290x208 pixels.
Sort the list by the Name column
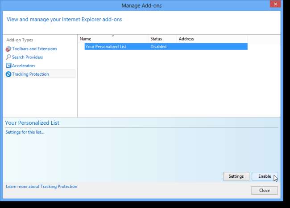click(x=113, y=39)
